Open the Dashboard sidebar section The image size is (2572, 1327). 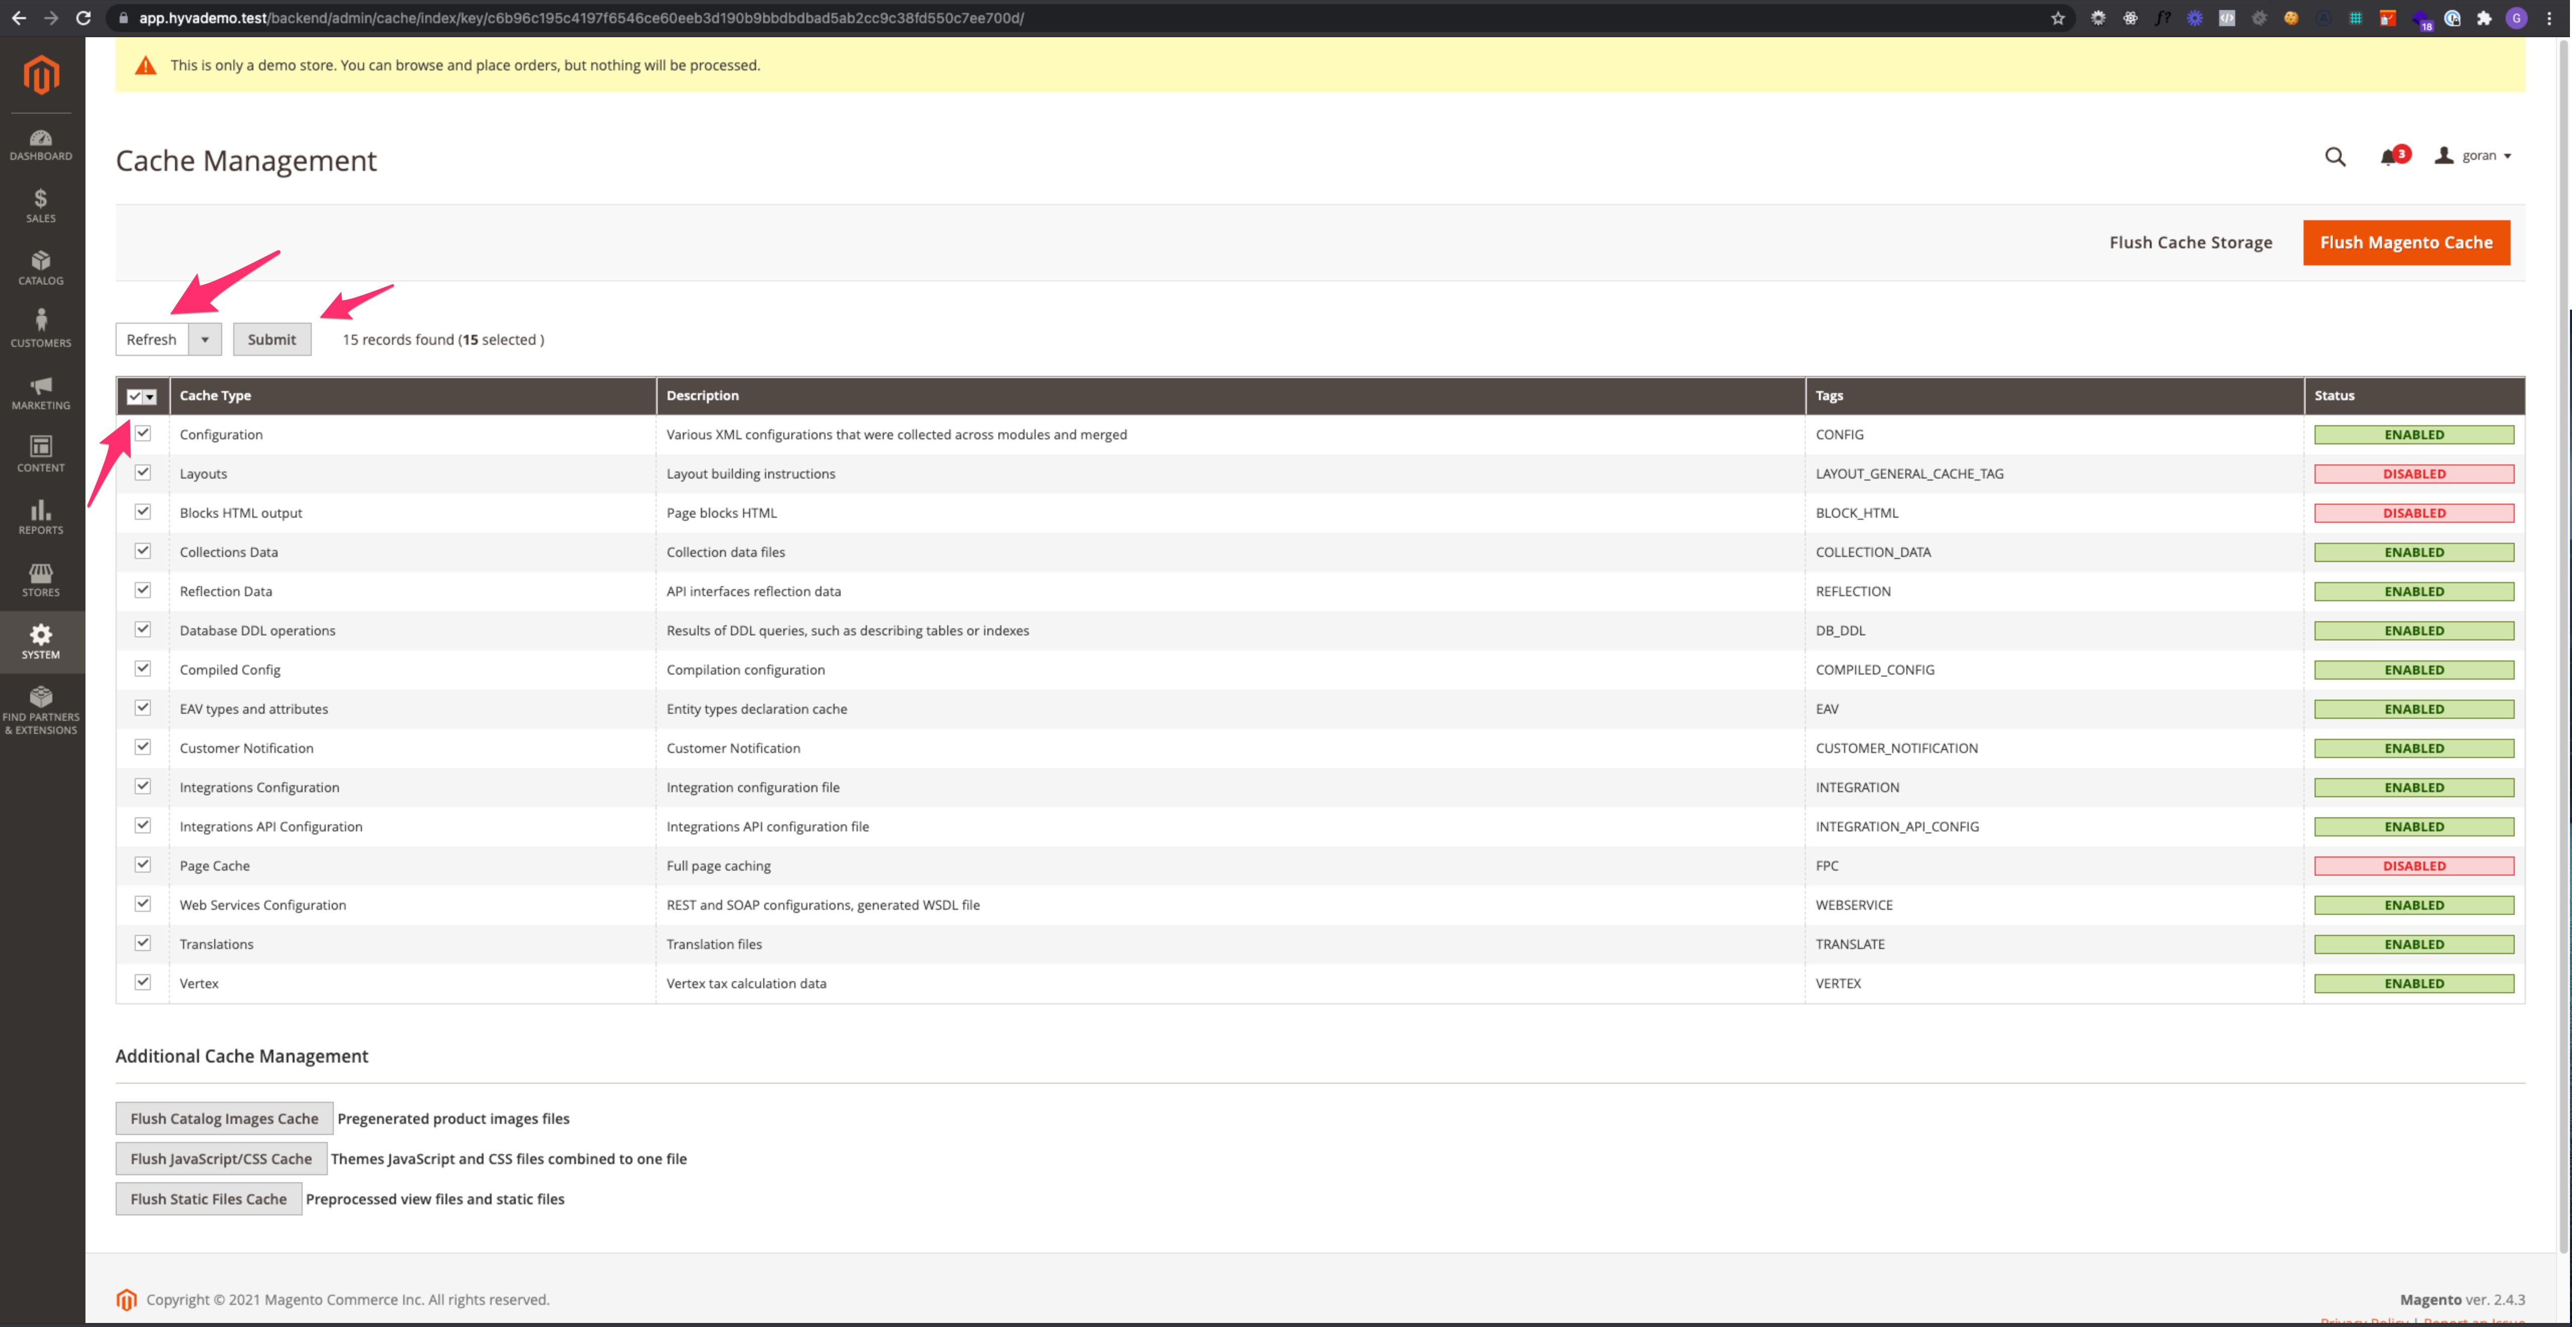41,145
